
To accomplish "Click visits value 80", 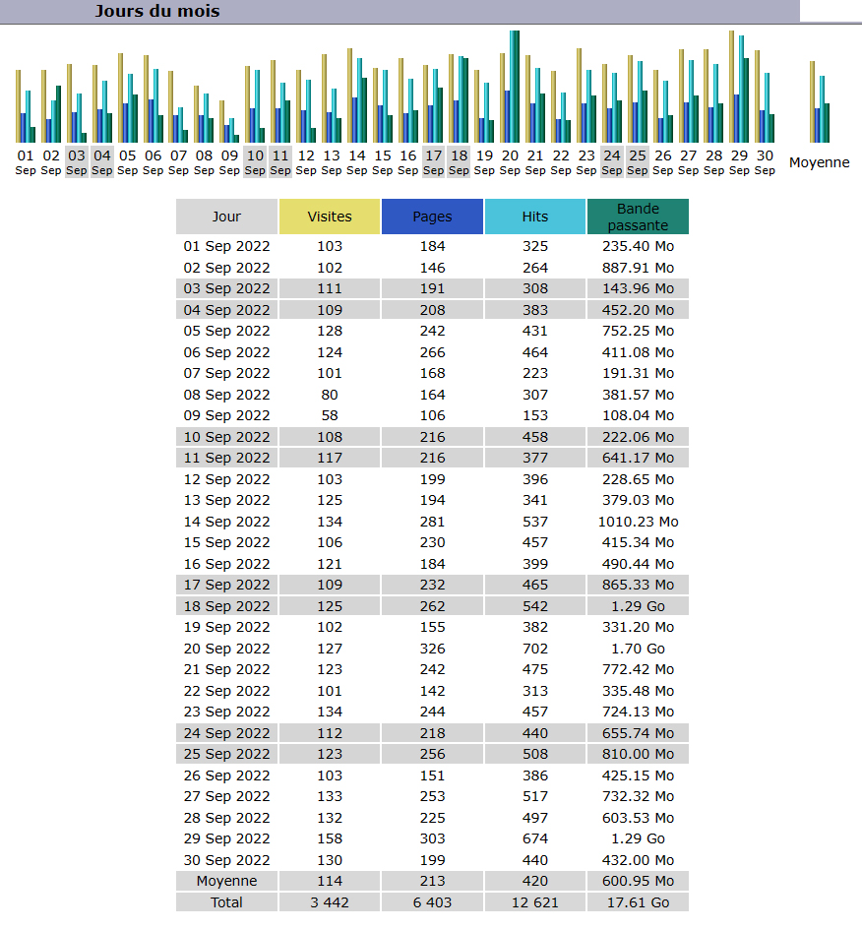I will (330, 395).
